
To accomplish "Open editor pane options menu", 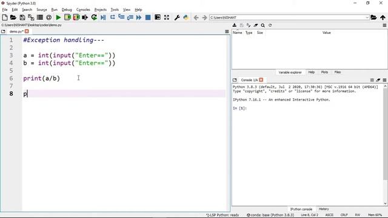I will 227,31.
